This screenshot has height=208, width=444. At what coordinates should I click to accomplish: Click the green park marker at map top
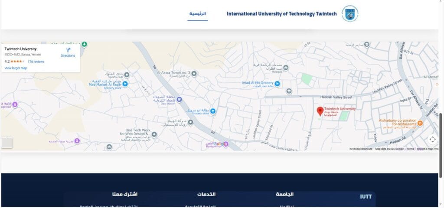[85, 45]
